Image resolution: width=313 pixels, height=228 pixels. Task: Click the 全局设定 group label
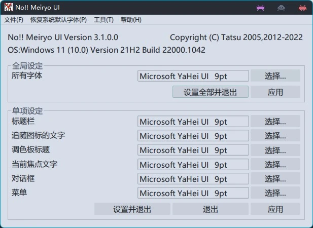[x=27, y=66]
